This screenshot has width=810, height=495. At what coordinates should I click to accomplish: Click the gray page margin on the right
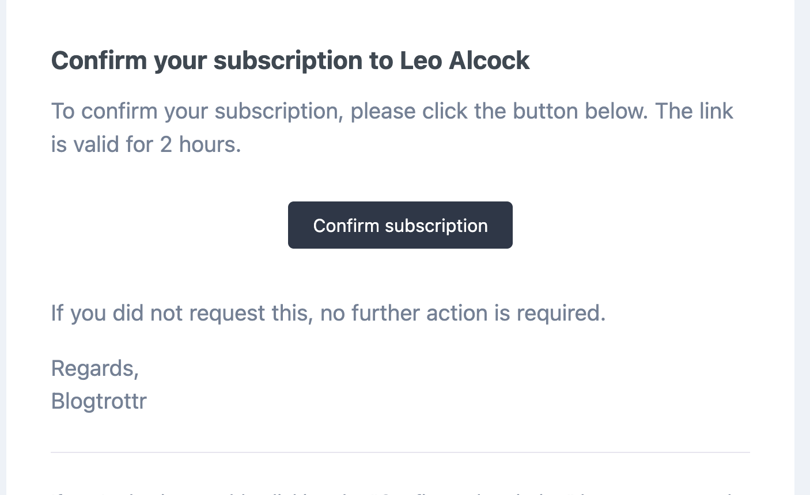(802, 247)
